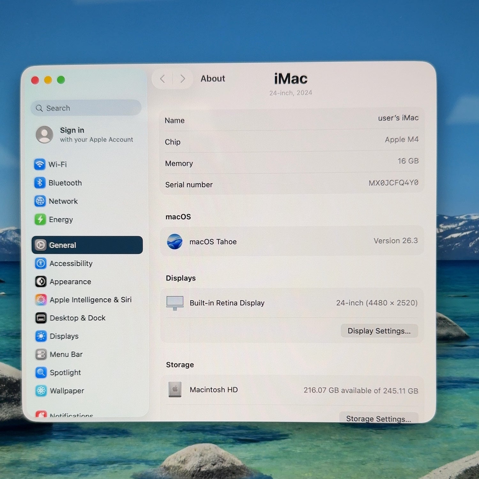The image size is (479, 479).
Task: Open the Accessibility icon
Action: 41,263
